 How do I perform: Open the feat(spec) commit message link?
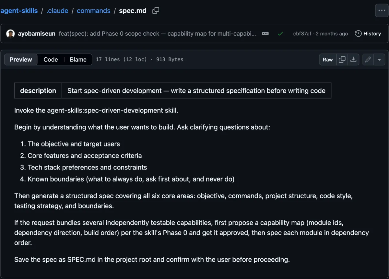click(157, 34)
